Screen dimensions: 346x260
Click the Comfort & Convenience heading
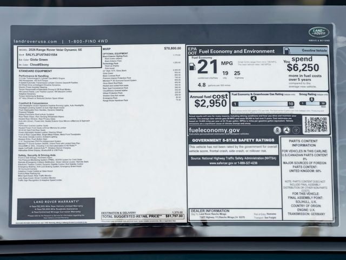click(x=33, y=103)
